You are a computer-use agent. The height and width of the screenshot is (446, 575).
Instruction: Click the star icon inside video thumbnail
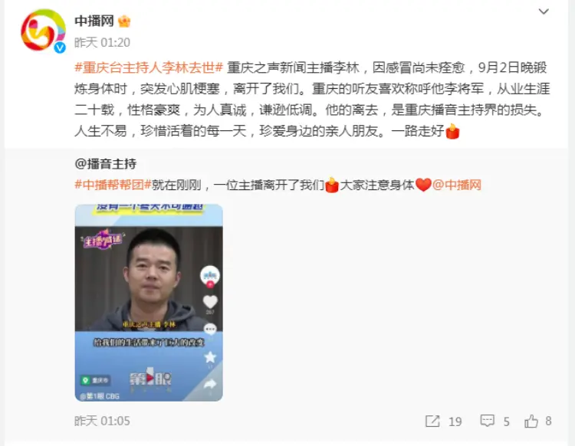click(x=210, y=357)
